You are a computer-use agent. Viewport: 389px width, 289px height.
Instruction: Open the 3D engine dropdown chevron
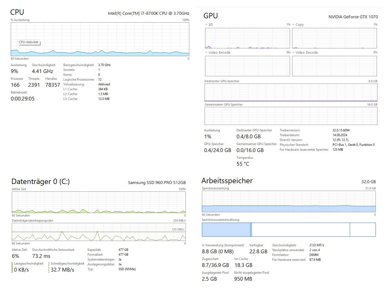pyautogui.click(x=206, y=24)
